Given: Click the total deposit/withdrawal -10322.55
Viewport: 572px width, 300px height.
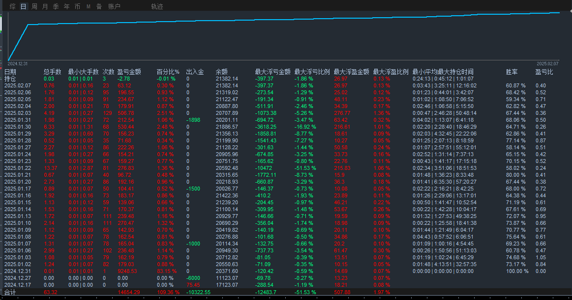Looking at the screenshot, I should pos(198,292).
